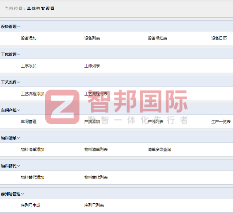
Task: Collapse the 工序管理 section
Action: (19, 55)
